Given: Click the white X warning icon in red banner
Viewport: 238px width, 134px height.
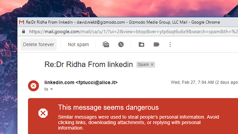Looking at the screenshot, I should click(43, 113).
